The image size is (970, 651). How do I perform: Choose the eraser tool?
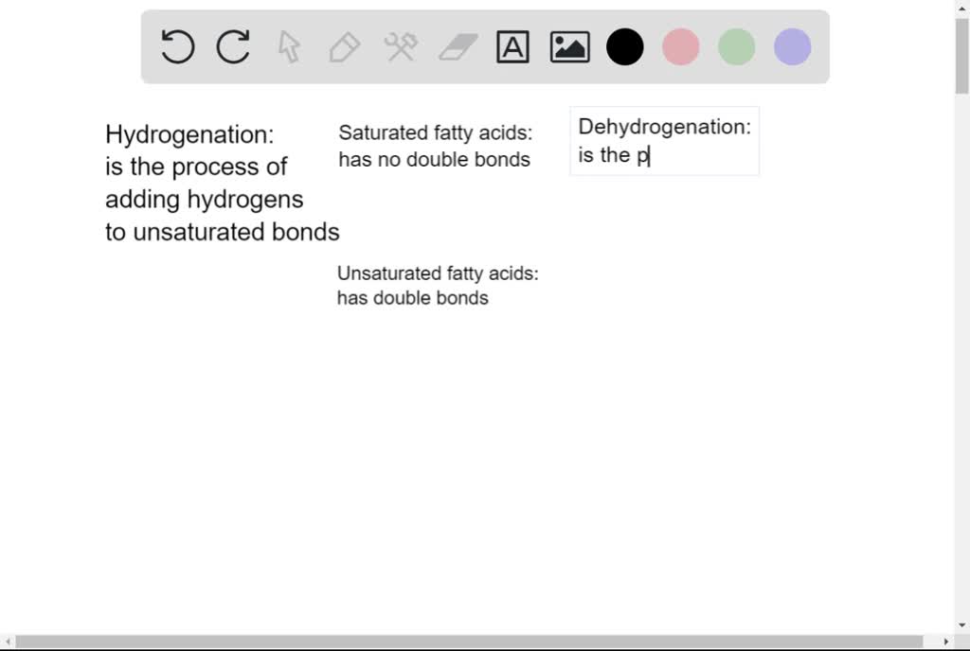coord(458,46)
